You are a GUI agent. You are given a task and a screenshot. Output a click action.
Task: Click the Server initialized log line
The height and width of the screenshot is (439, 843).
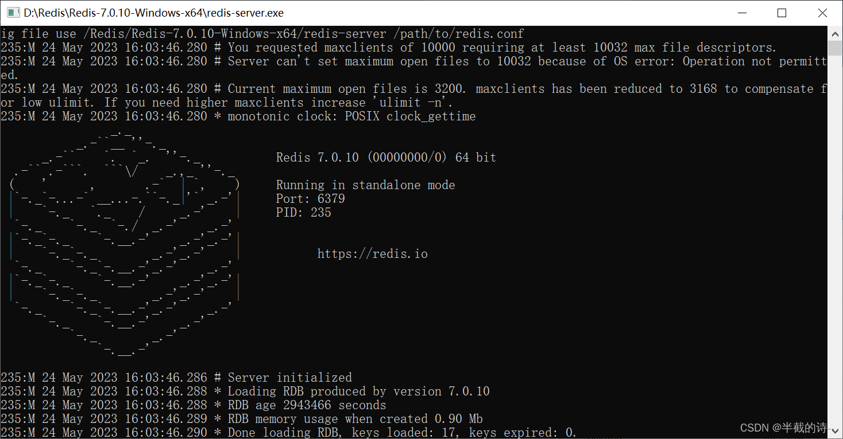click(x=175, y=377)
